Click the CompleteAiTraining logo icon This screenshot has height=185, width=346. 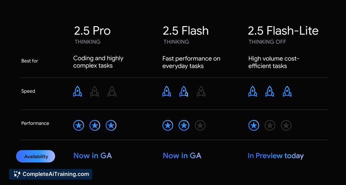(x=17, y=174)
